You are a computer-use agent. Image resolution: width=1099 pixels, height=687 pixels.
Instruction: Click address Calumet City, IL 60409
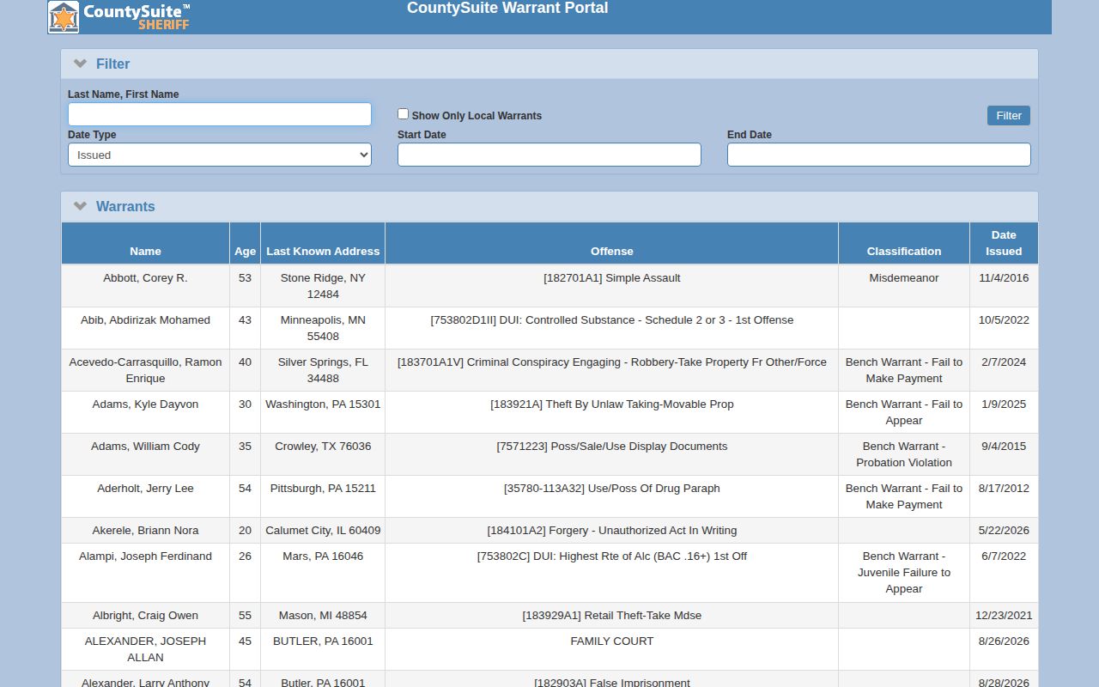(x=323, y=531)
